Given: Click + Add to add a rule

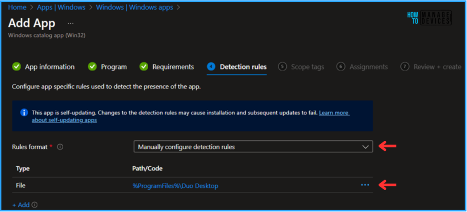Looking at the screenshot, I should [x=21, y=205].
